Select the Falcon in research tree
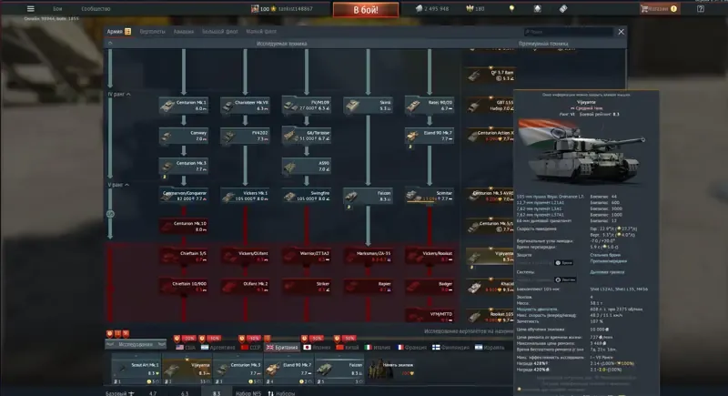728x396 pixels. pos(368,196)
